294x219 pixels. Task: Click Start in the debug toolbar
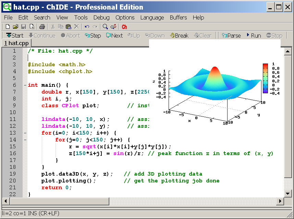tap(15, 35)
